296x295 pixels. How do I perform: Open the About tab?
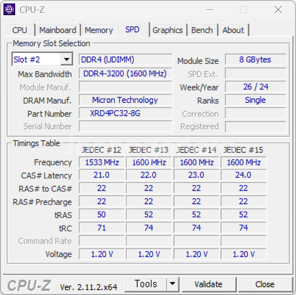[233, 30]
